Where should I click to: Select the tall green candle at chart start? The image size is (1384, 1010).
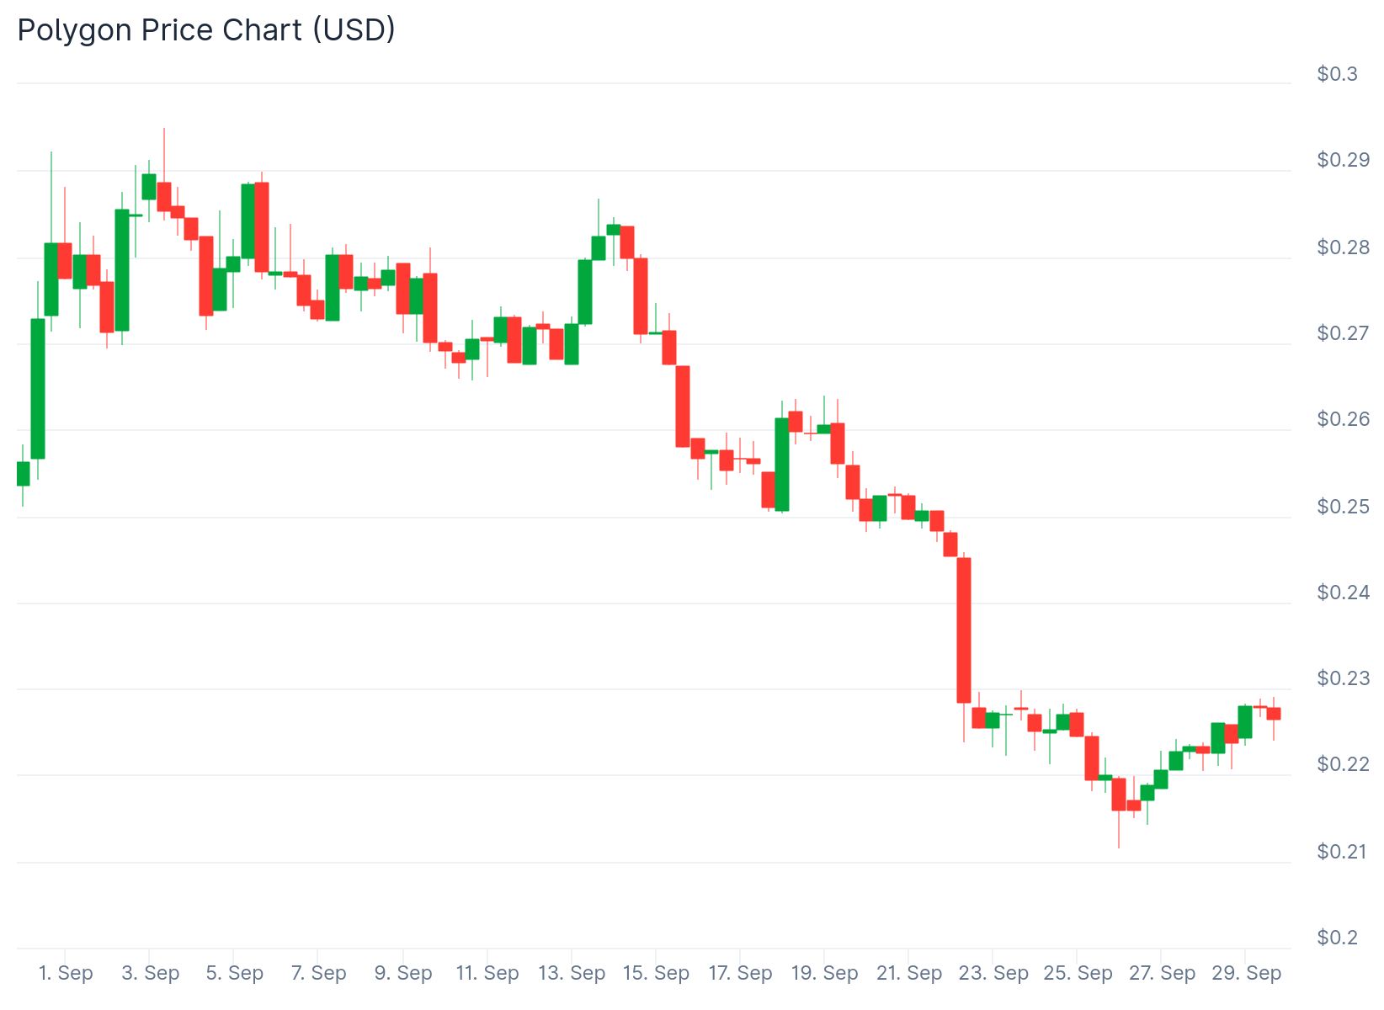[38, 389]
